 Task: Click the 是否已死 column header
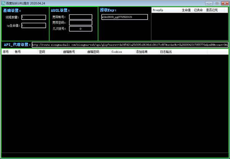(x=212, y=10)
